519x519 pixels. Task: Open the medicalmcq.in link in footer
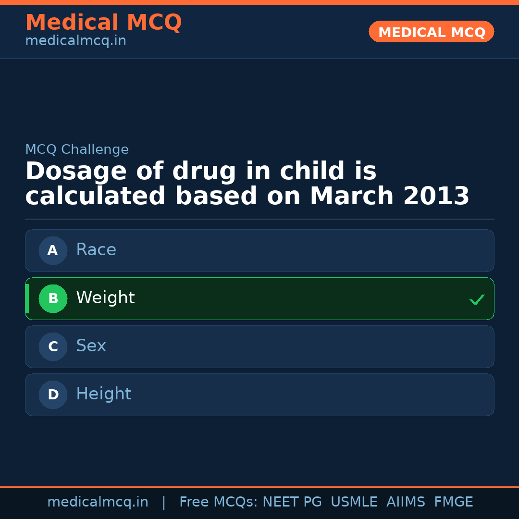click(x=98, y=502)
